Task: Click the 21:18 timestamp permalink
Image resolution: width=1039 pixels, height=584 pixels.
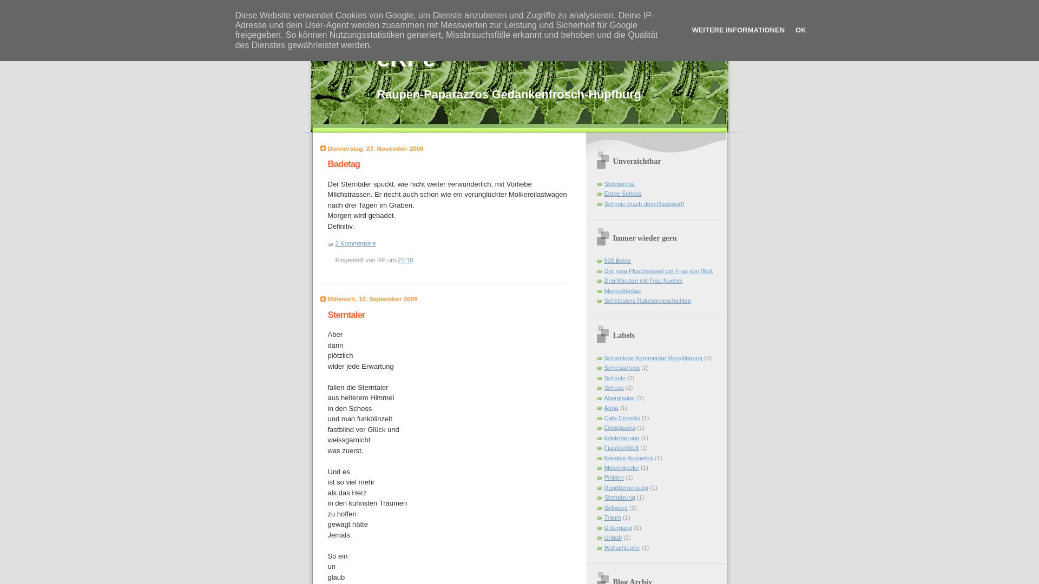Action: (405, 261)
